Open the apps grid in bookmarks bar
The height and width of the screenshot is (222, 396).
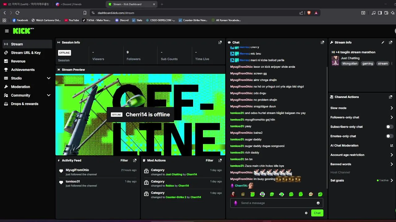pos(4,20)
